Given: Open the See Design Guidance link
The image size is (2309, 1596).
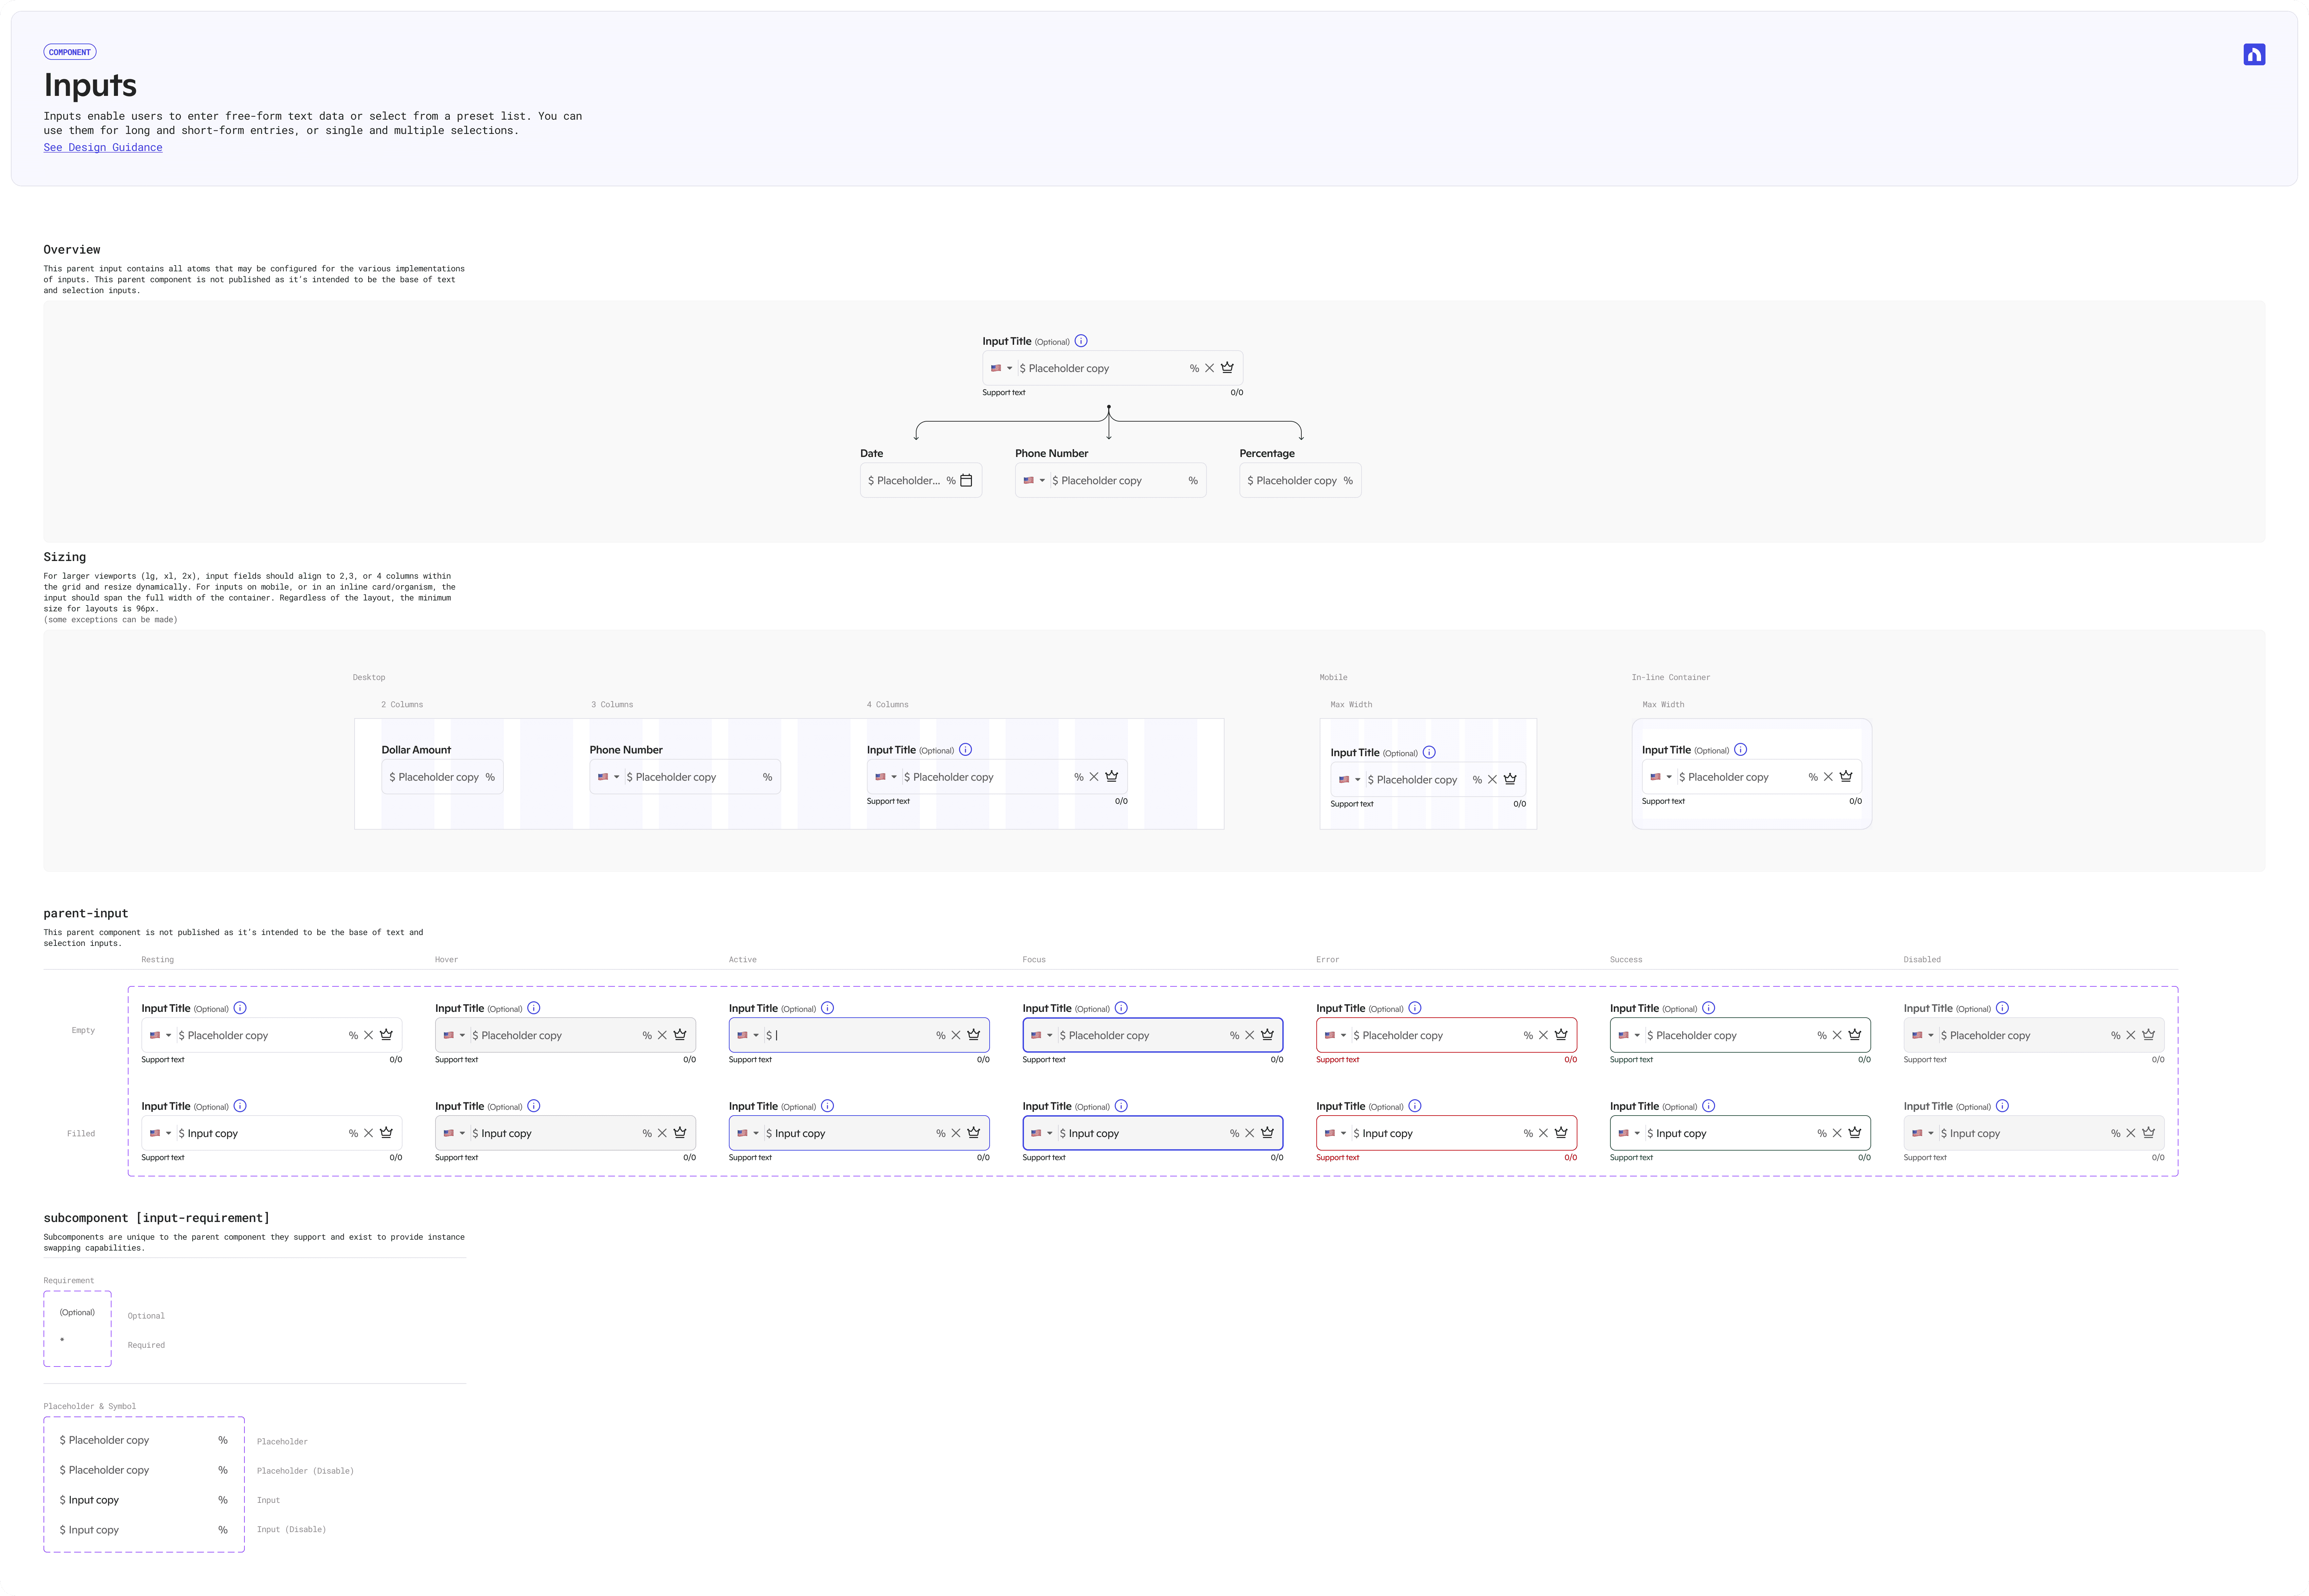Looking at the screenshot, I should (x=103, y=147).
